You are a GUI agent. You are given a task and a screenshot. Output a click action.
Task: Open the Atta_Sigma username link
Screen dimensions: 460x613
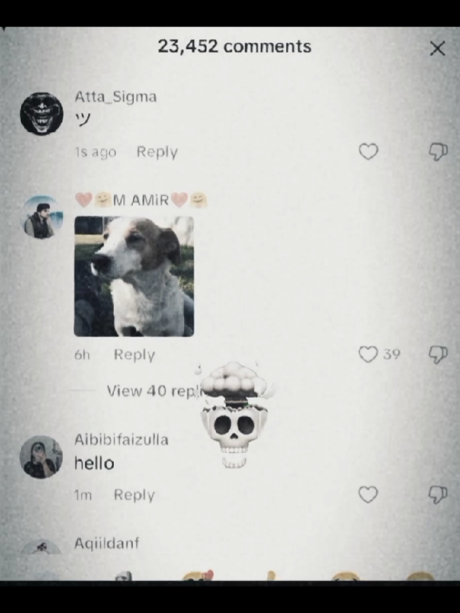coord(115,97)
